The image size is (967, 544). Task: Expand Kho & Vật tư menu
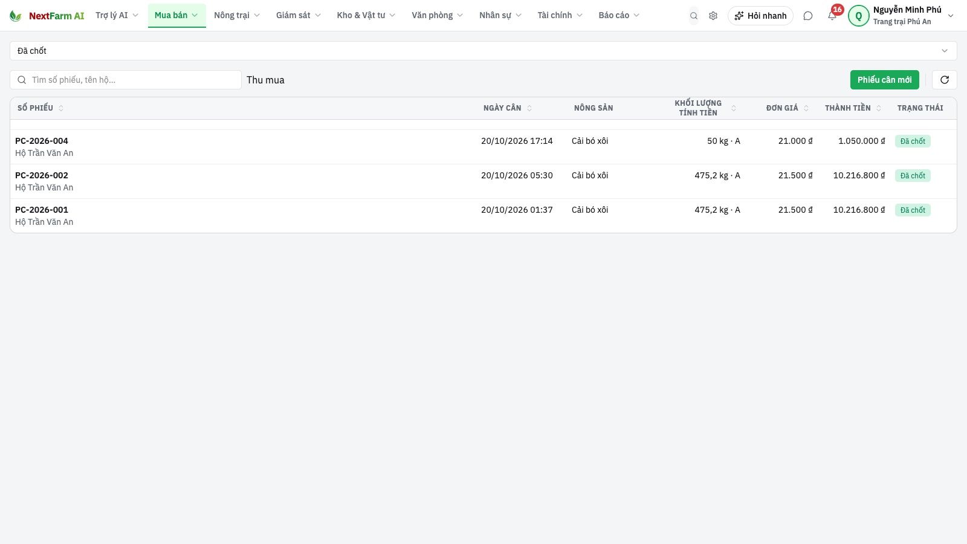tap(366, 16)
